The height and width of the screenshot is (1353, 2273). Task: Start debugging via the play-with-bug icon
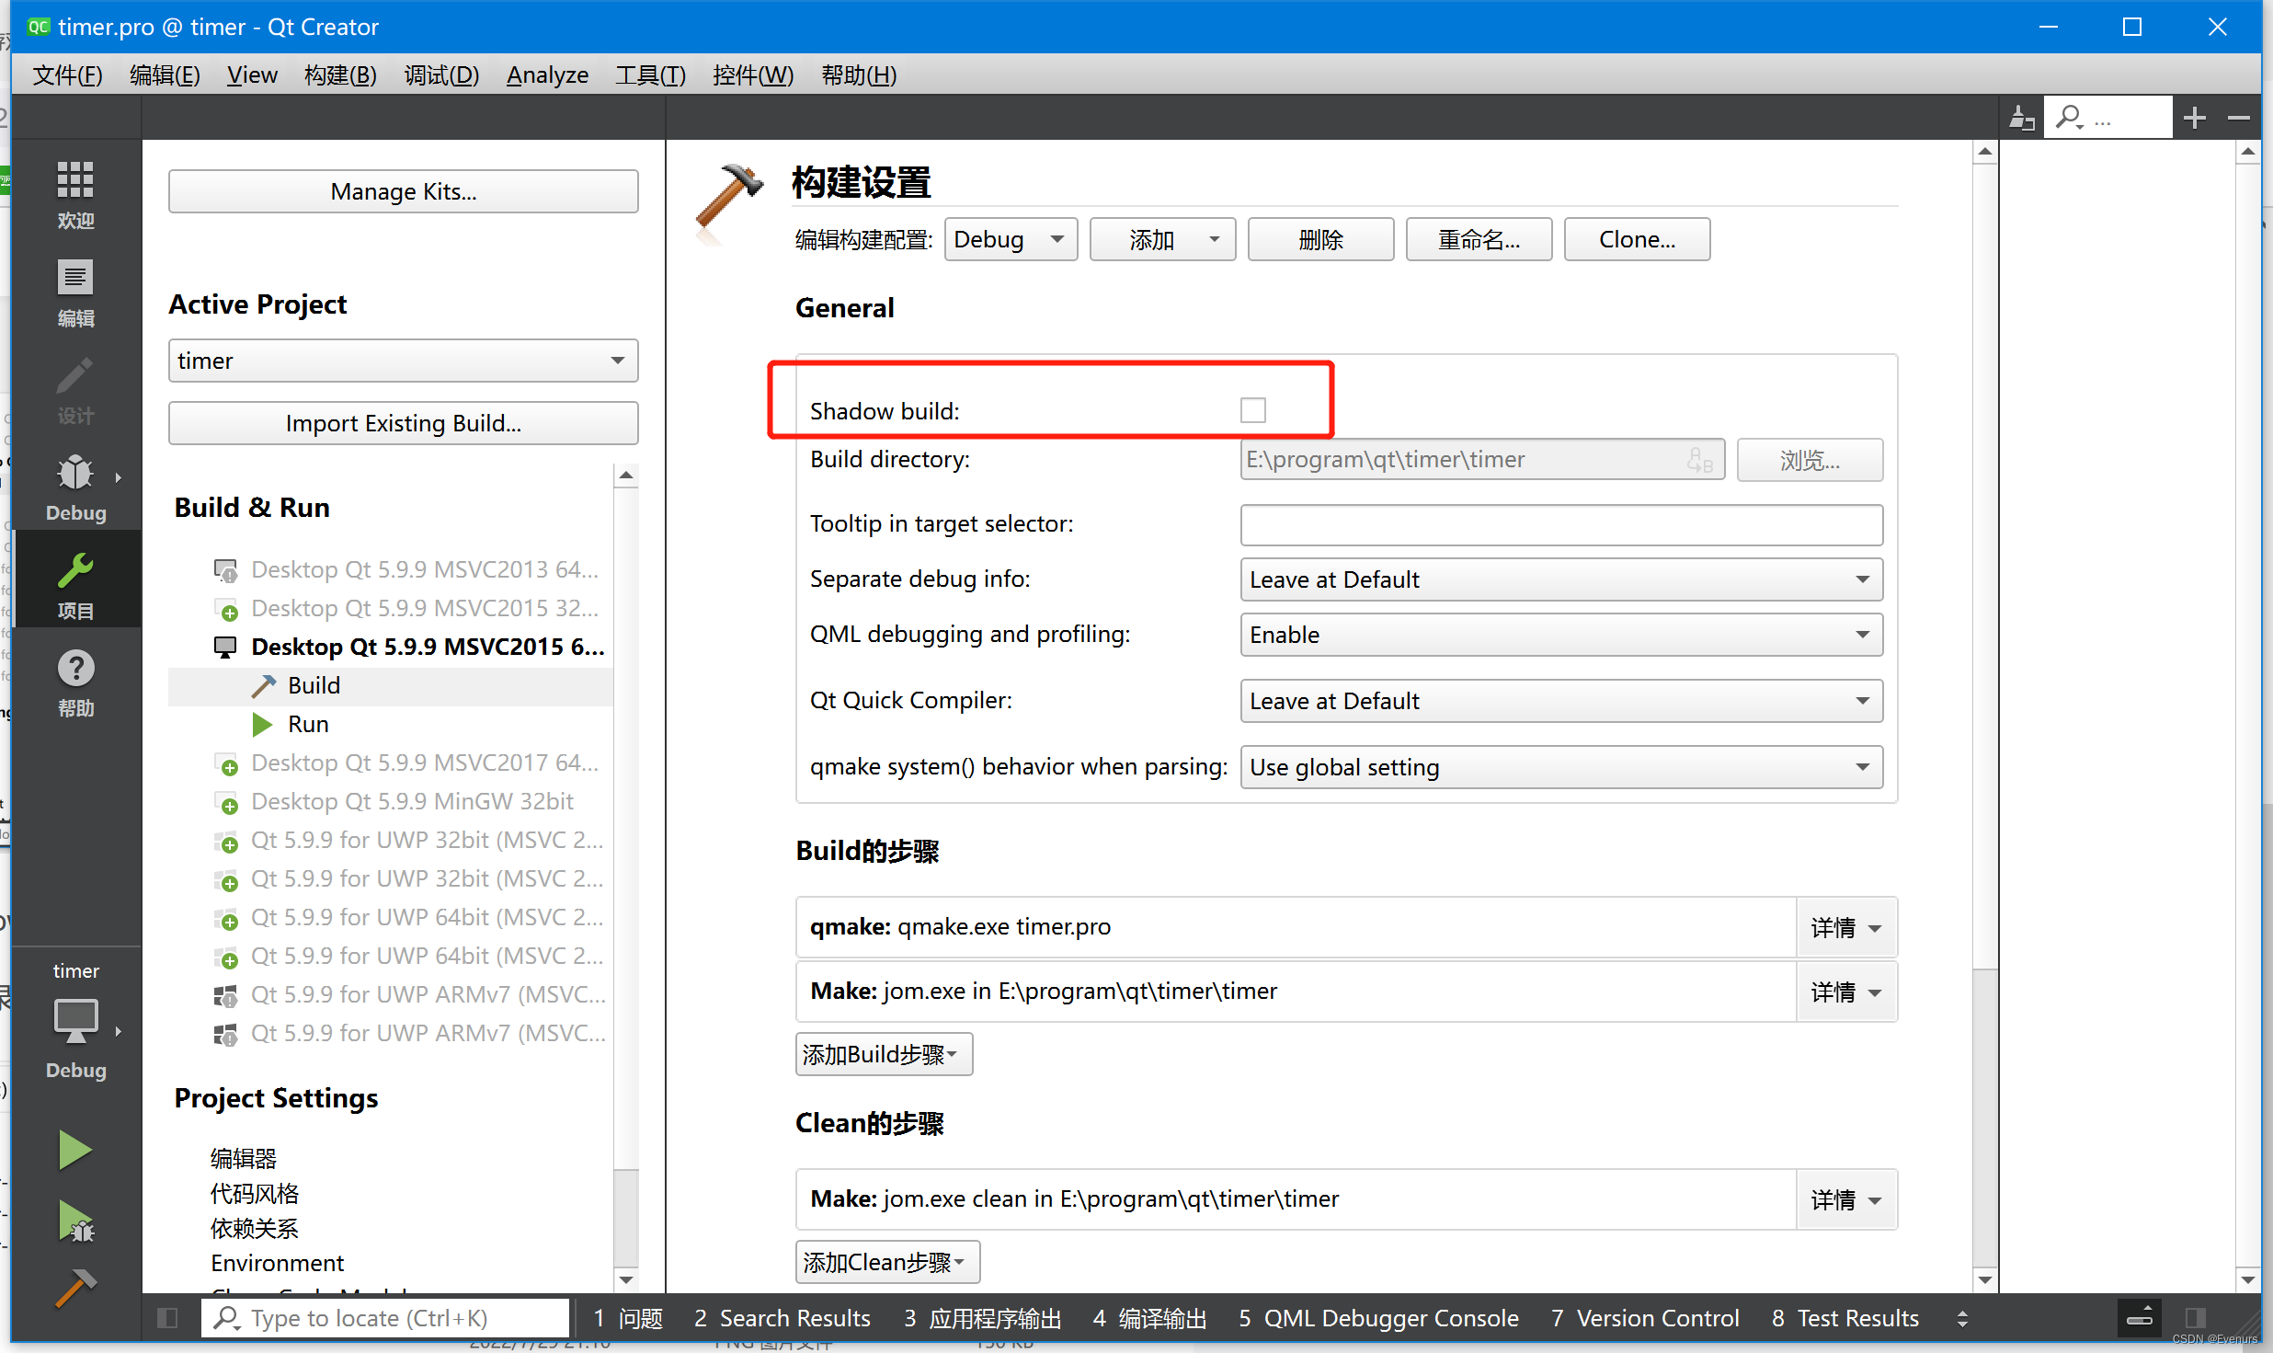click(x=74, y=1221)
